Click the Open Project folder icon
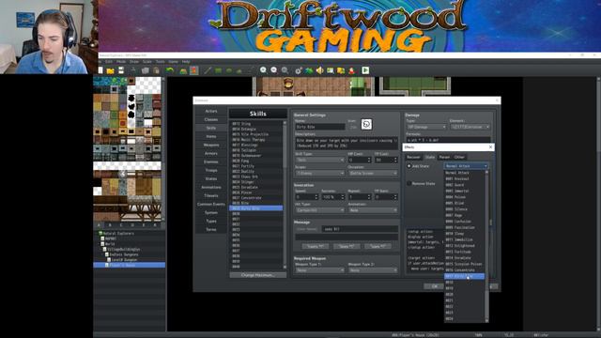The height and width of the screenshot is (338, 601). pyautogui.click(x=111, y=70)
